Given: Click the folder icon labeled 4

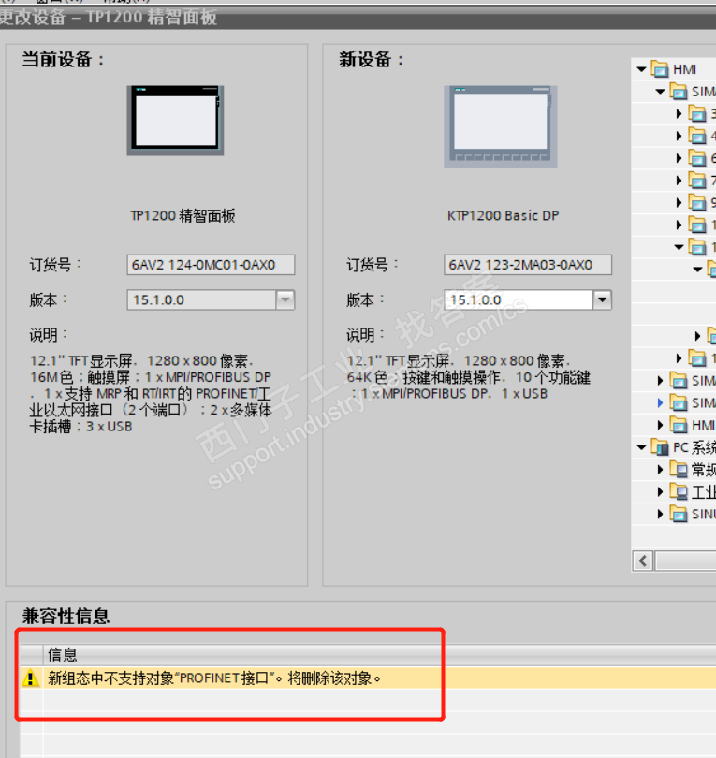Looking at the screenshot, I should click(x=696, y=137).
